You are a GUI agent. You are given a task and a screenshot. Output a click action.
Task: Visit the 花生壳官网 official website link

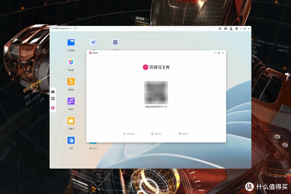click(x=129, y=134)
